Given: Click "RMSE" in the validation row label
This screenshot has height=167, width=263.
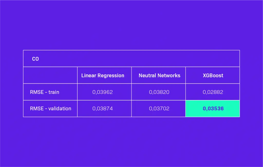Looking at the screenshot, I should (x=36, y=109).
